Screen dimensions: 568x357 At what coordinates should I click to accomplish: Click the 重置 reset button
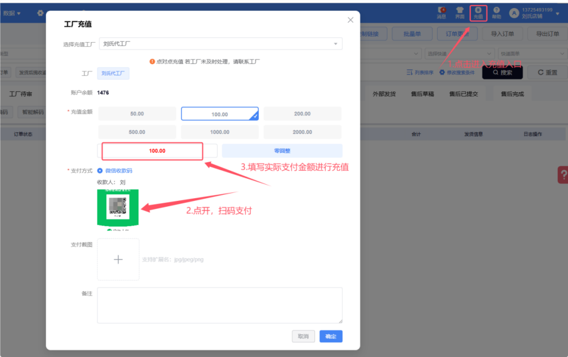pos(547,72)
